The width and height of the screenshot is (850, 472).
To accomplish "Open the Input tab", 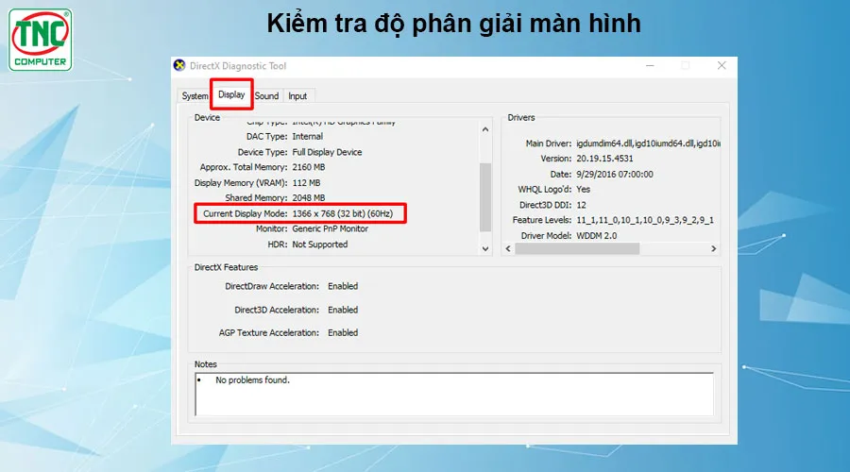I will (297, 96).
